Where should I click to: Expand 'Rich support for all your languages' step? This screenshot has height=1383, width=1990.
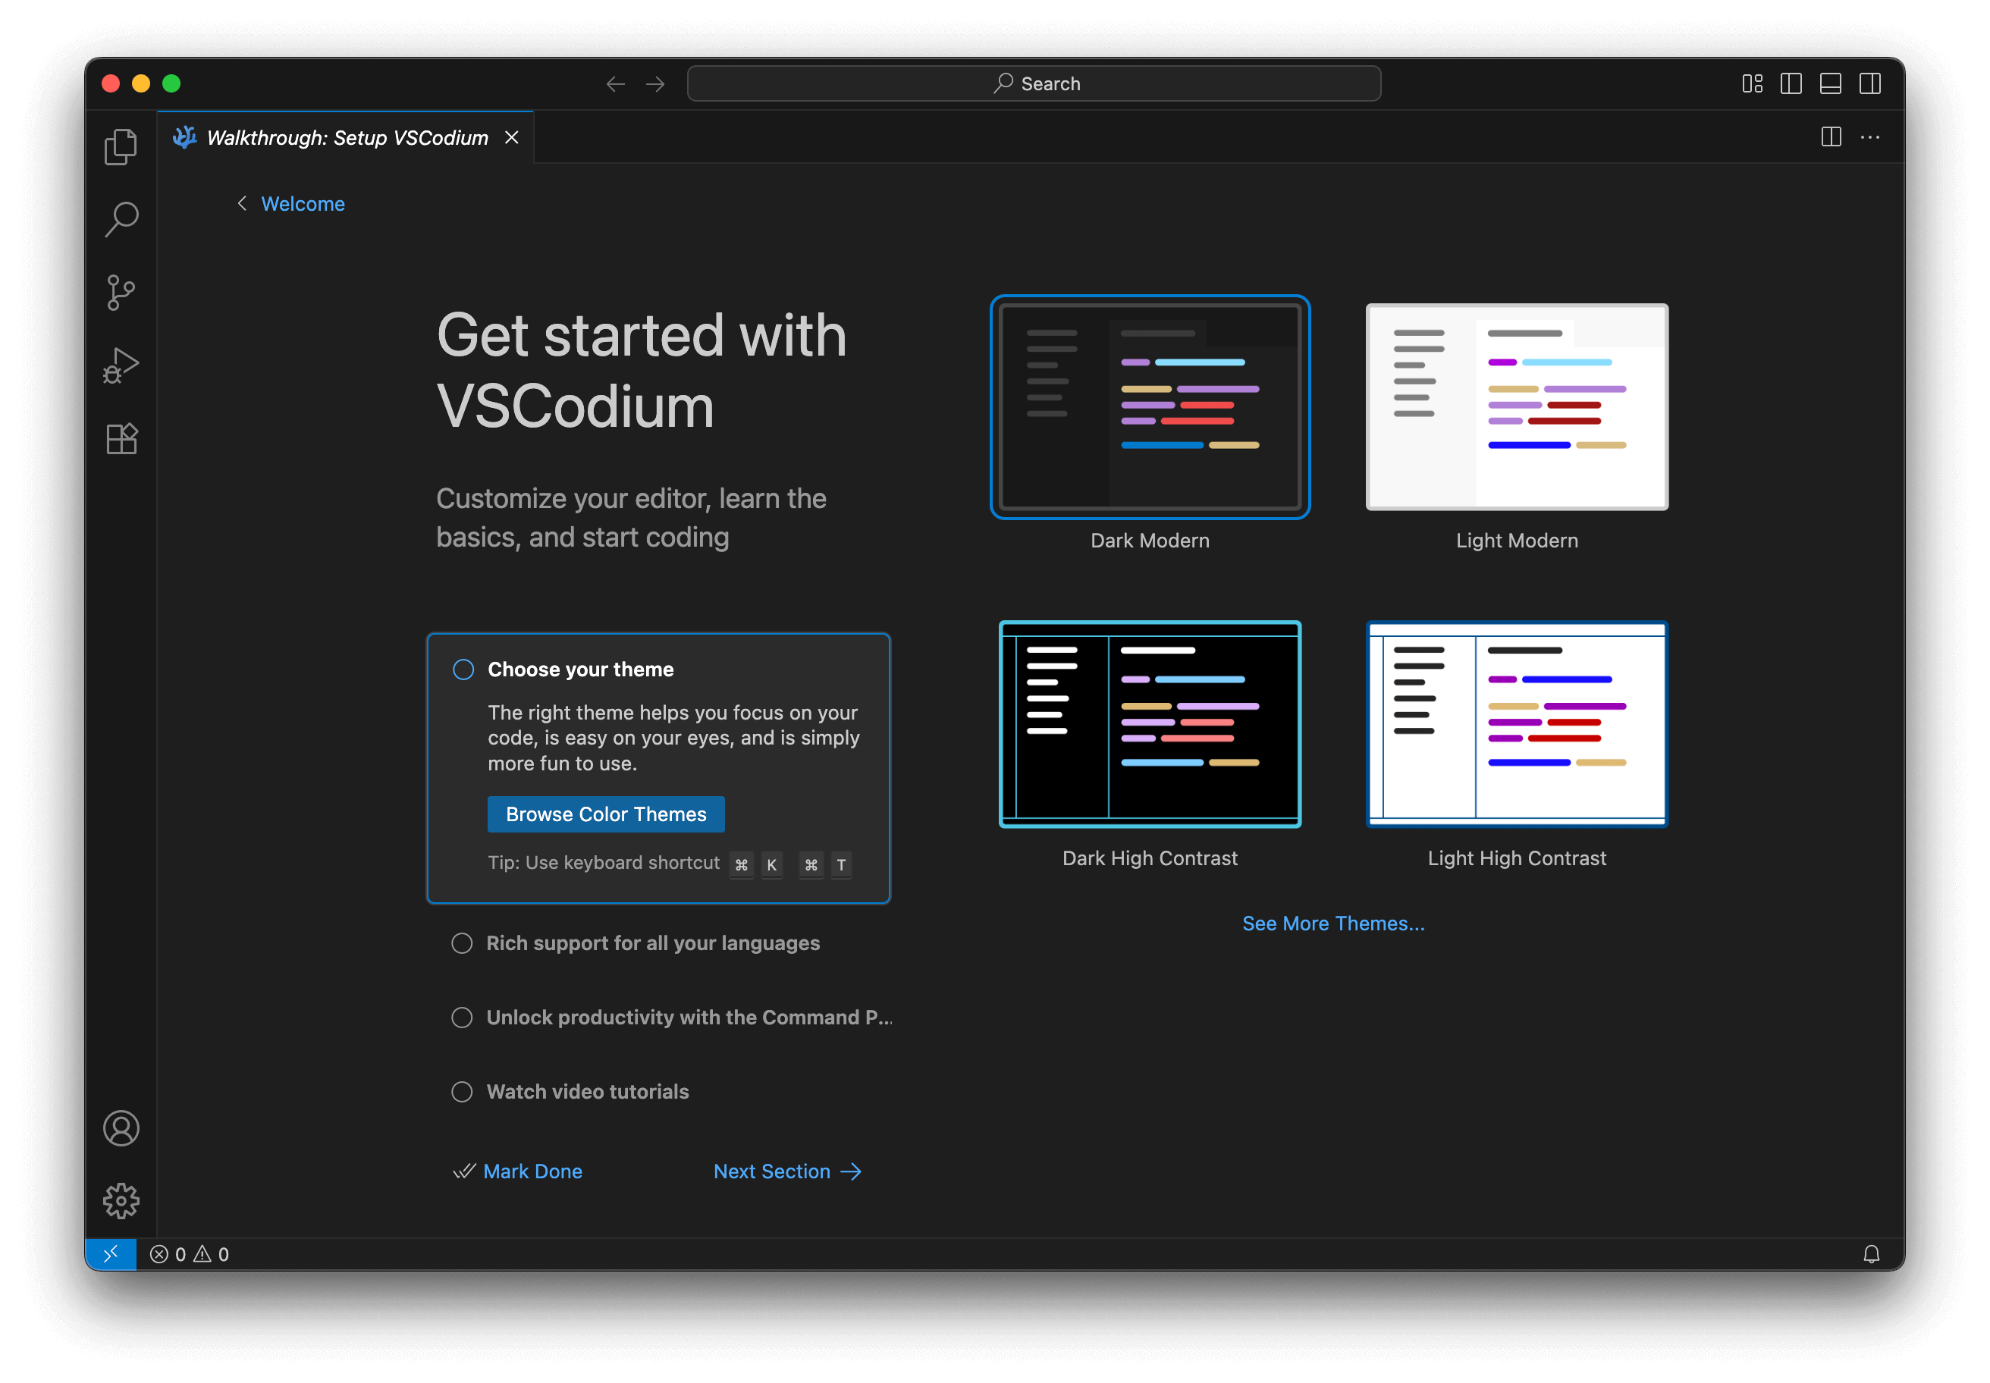[651, 942]
